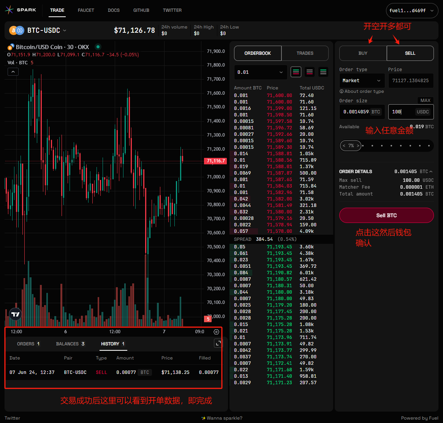
Task: Click the buy order priced 71,179.20
Action: tap(282, 305)
